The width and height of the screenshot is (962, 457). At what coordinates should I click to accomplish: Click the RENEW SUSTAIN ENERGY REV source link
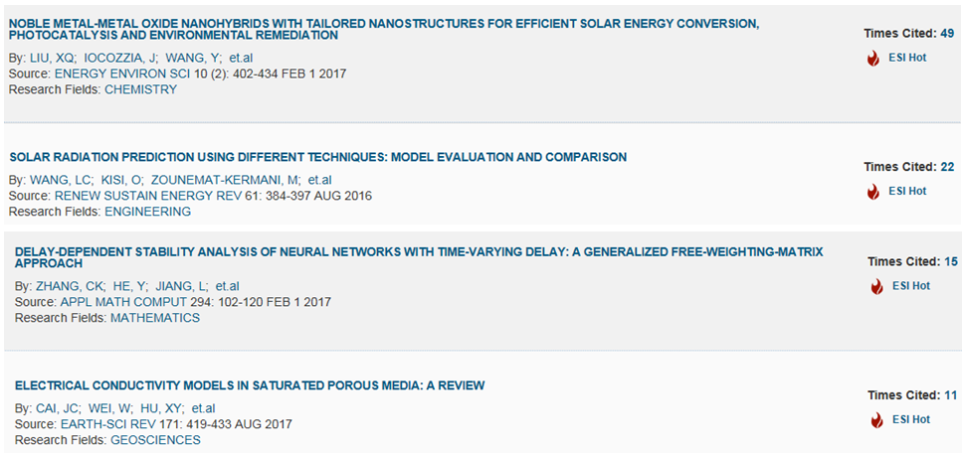click(x=158, y=196)
